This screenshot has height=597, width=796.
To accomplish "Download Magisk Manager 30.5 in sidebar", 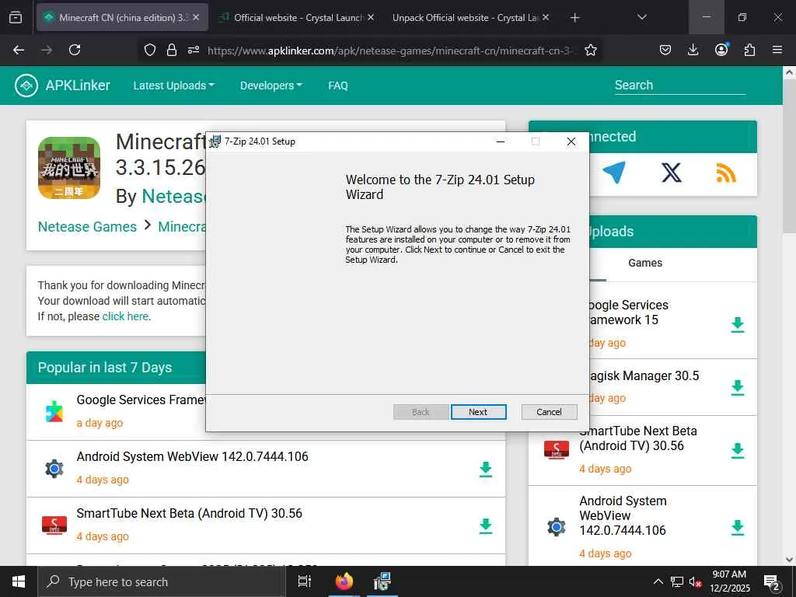I will pyautogui.click(x=738, y=387).
